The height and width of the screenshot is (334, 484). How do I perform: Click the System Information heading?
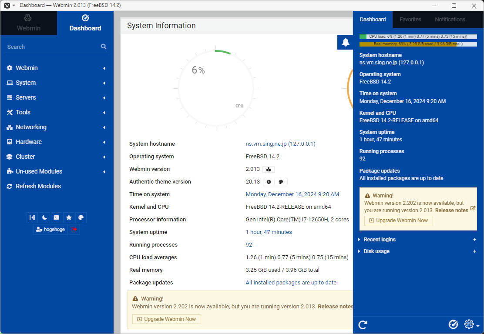click(161, 26)
